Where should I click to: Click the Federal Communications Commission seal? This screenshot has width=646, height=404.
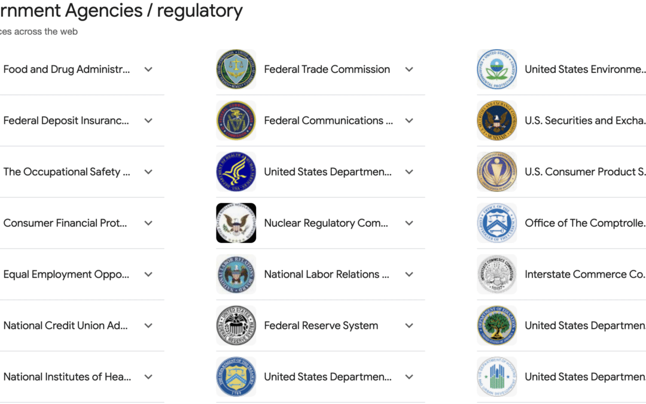coord(236,120)
